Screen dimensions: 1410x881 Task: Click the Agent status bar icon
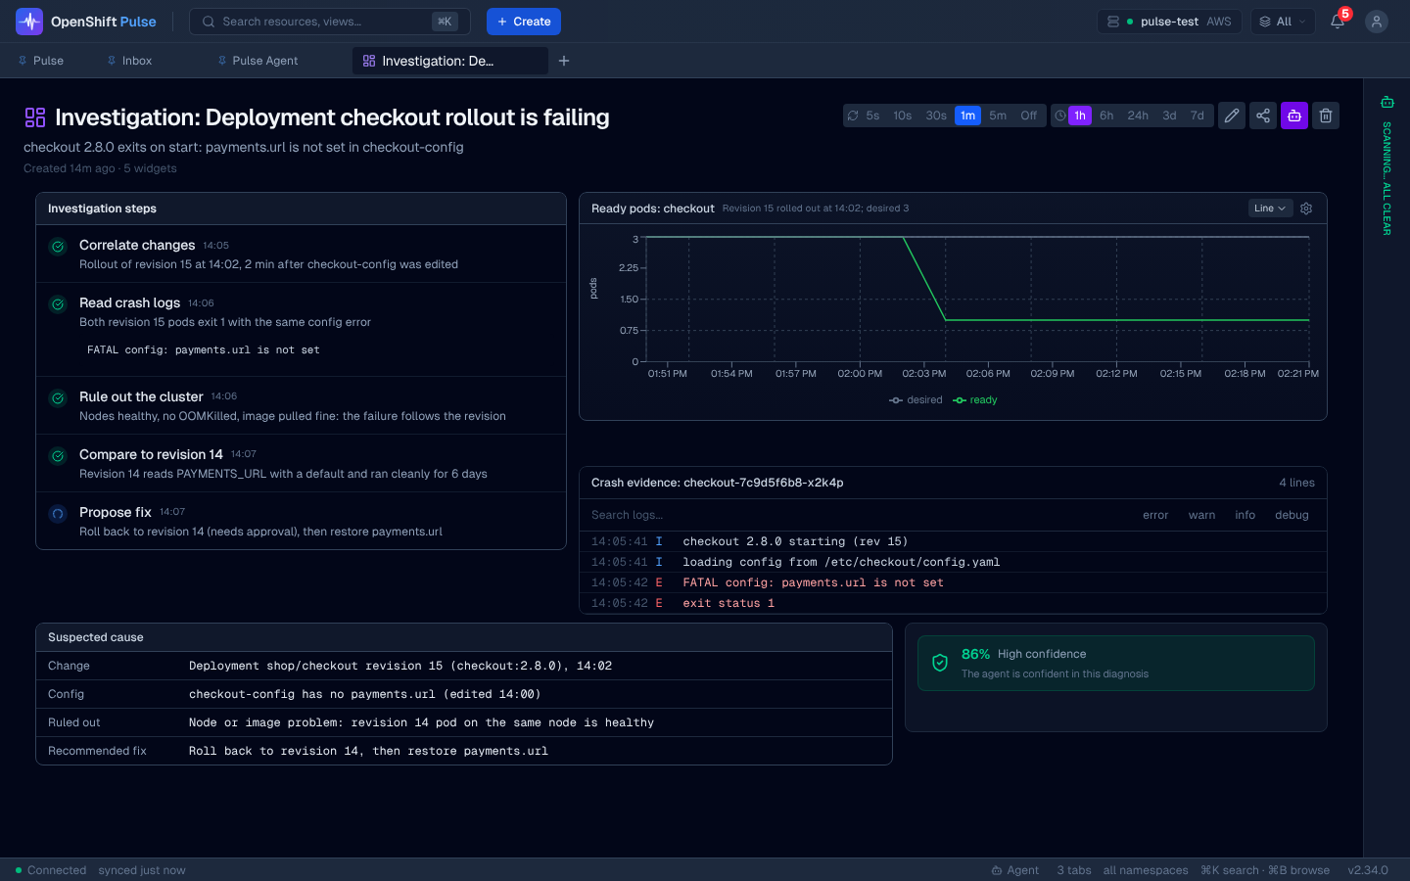997,870
